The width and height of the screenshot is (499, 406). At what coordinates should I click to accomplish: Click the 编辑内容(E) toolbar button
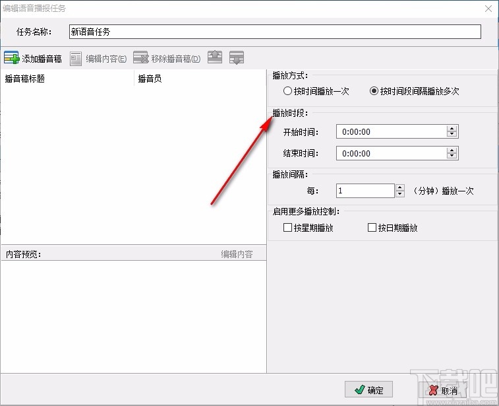tap(98, 59)
